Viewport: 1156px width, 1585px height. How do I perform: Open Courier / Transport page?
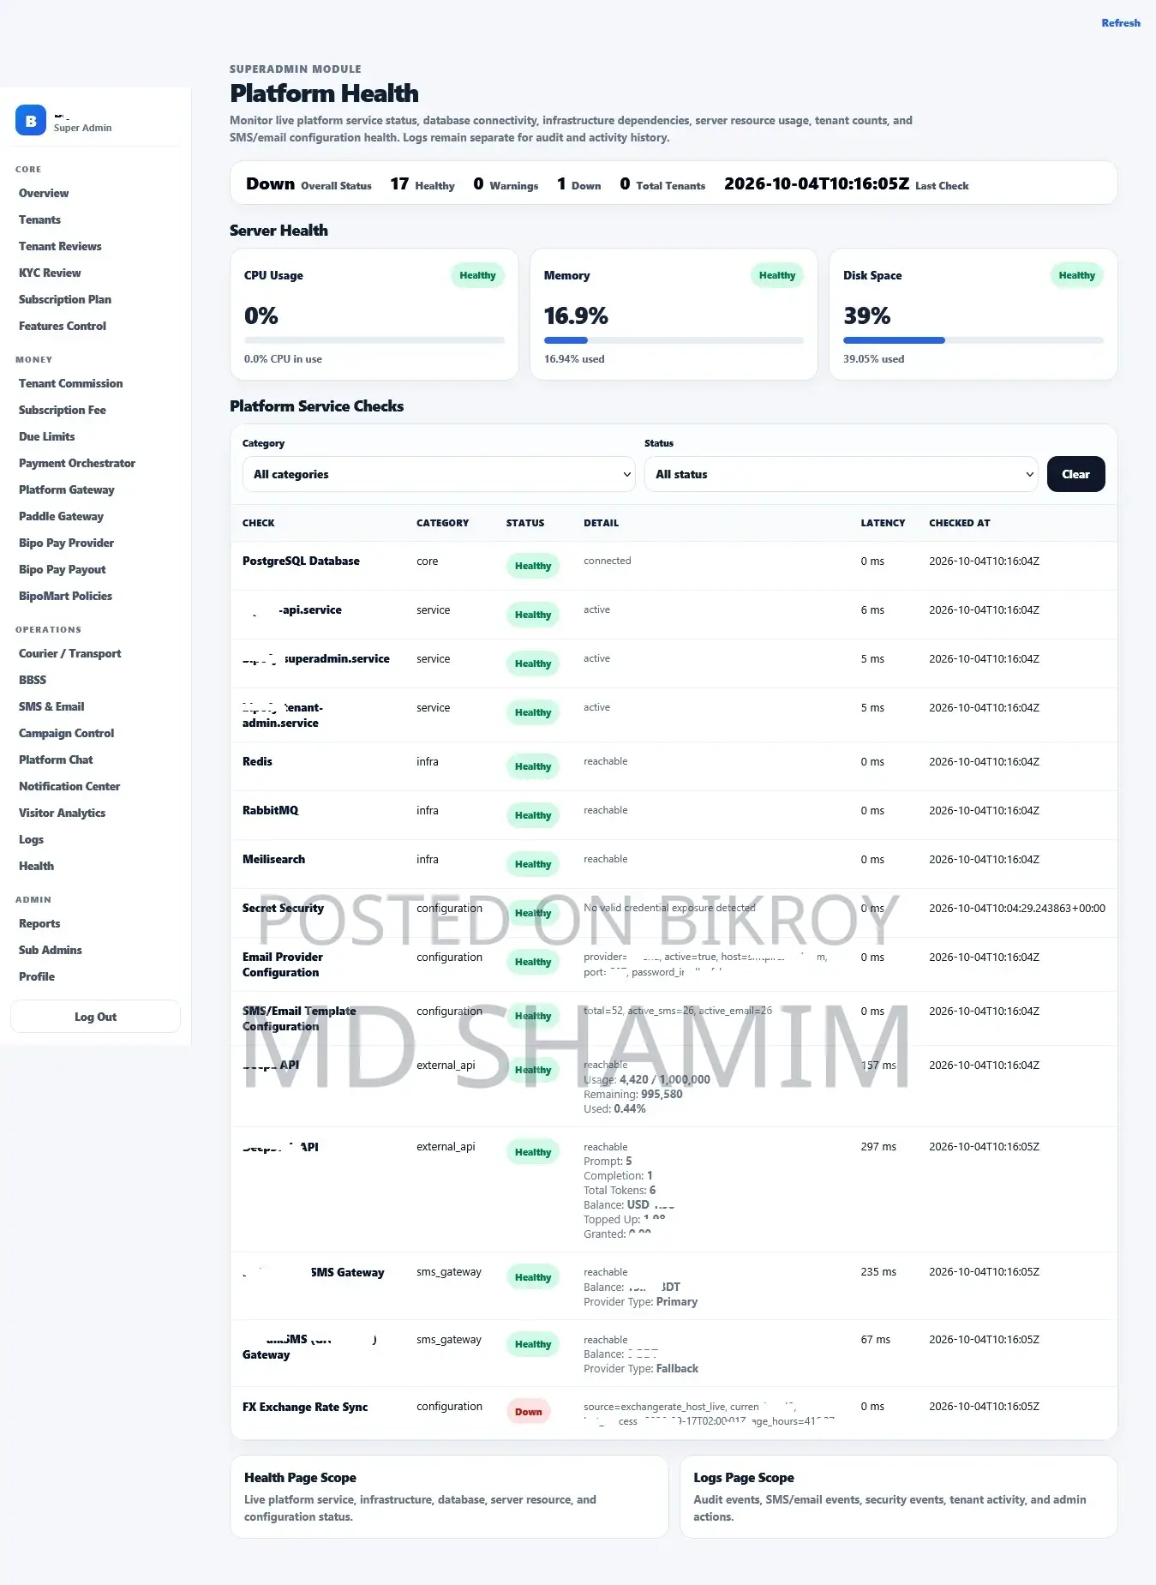[x=70, y=654]
